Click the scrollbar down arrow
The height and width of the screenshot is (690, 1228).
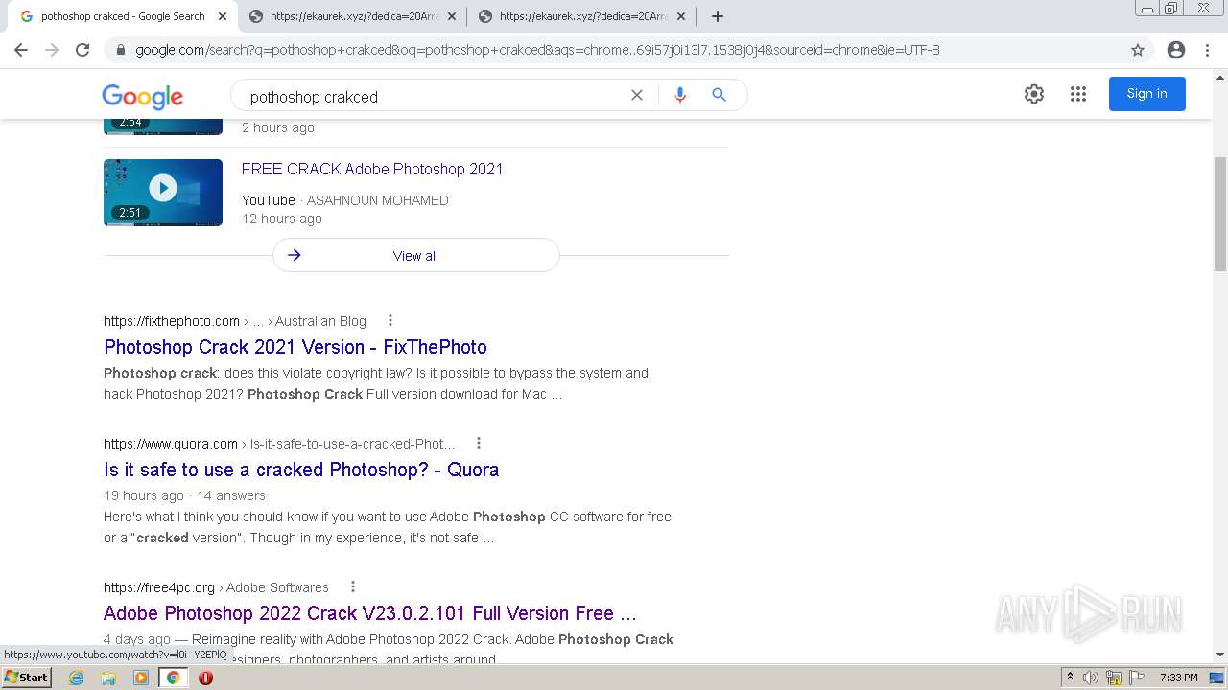pyautogui.click(x=1220, y=655)
